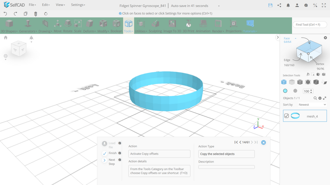Select Edge selection mode label
This screenshot has width=330, height=185.
click(287, 60)
